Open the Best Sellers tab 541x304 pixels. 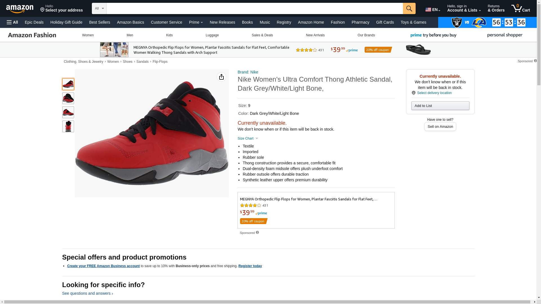99,22
